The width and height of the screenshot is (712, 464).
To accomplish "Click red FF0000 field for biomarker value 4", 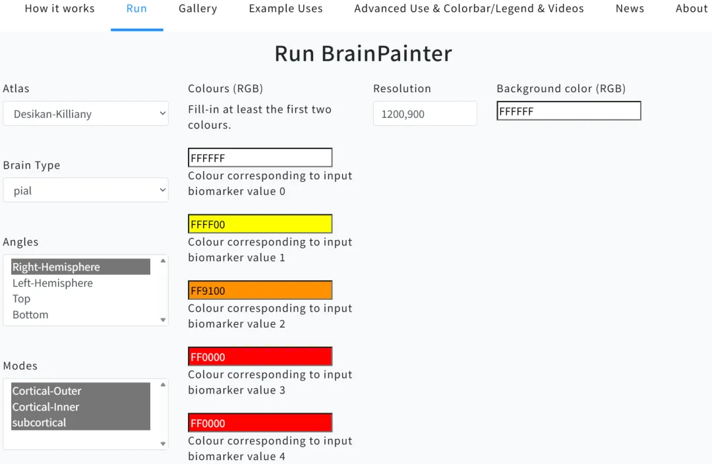I will [x=260, y=422].
